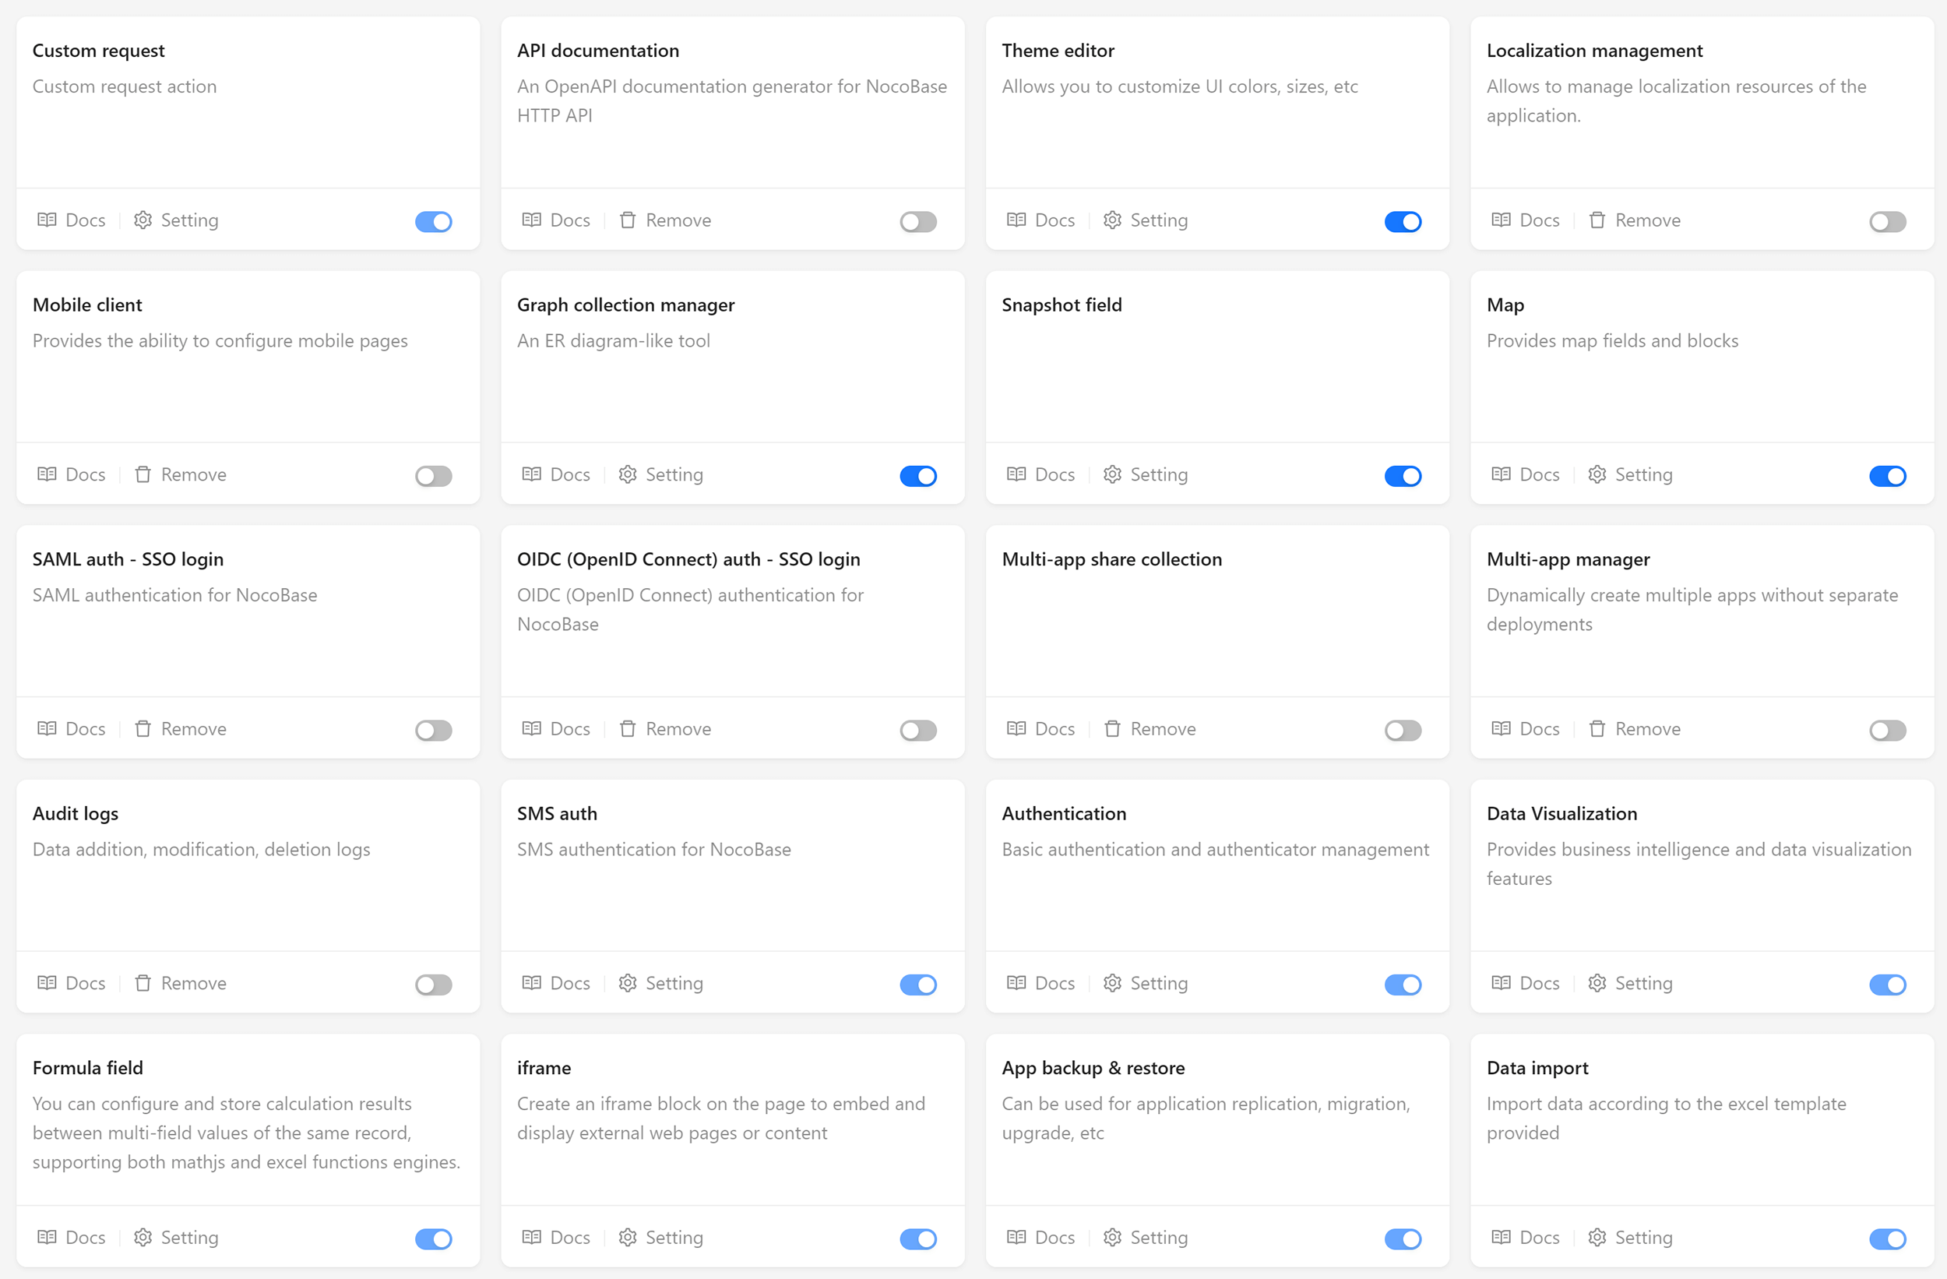The height and width of the screenshot is (1279, 1947).
Task: Click gear icon on Data Visualization card
Action: (x=1597, y=983)
